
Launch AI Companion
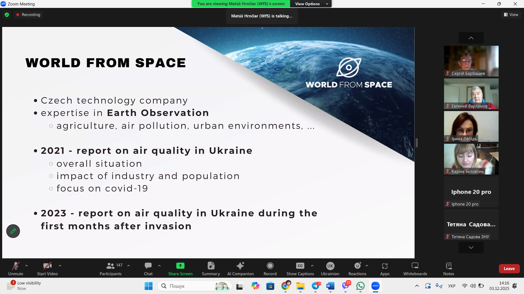240,269
